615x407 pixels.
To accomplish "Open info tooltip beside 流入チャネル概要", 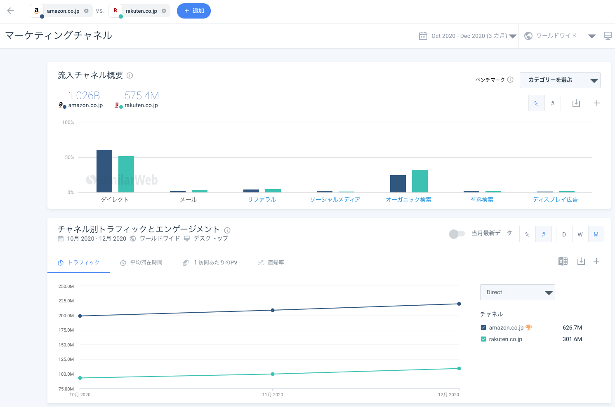I will click(x=130, y=75).
